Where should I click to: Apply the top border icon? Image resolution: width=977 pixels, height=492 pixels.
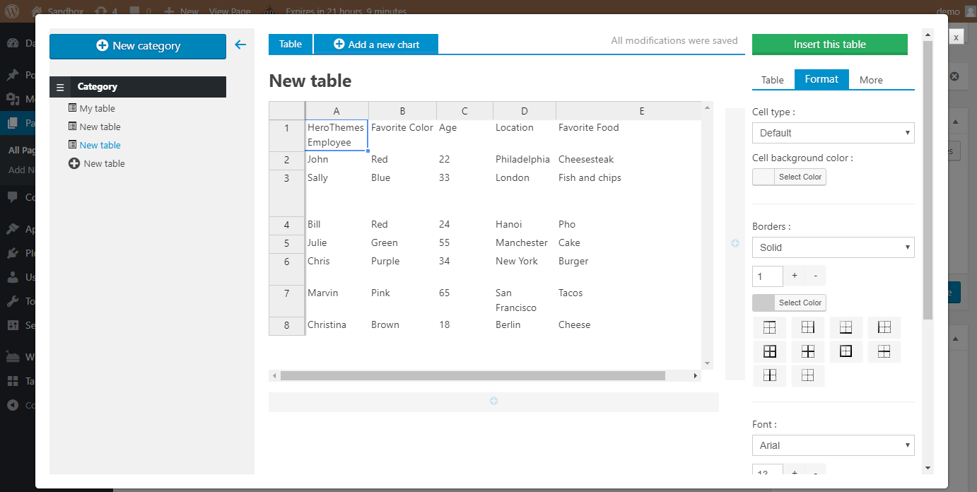point(770,327)
